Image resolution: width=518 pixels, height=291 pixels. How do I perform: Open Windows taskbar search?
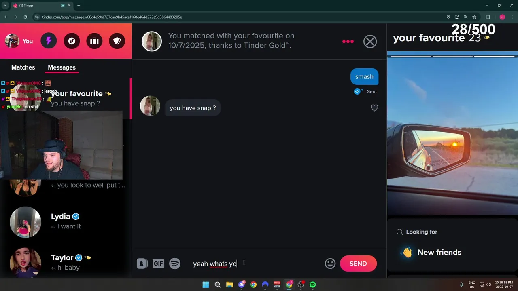click(x=217, y=285)
